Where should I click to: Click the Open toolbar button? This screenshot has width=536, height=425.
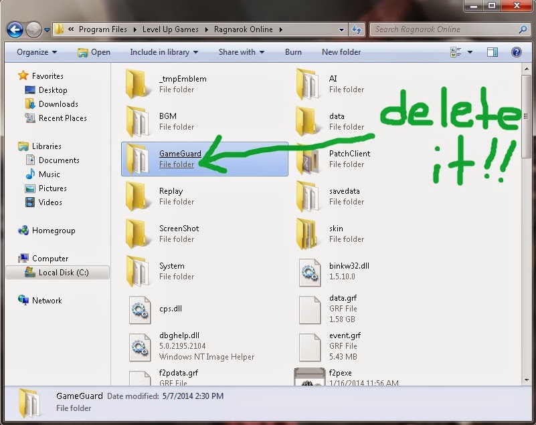click(x=94, y=52)
